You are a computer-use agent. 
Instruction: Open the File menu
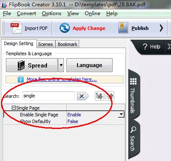pos(7,13)
